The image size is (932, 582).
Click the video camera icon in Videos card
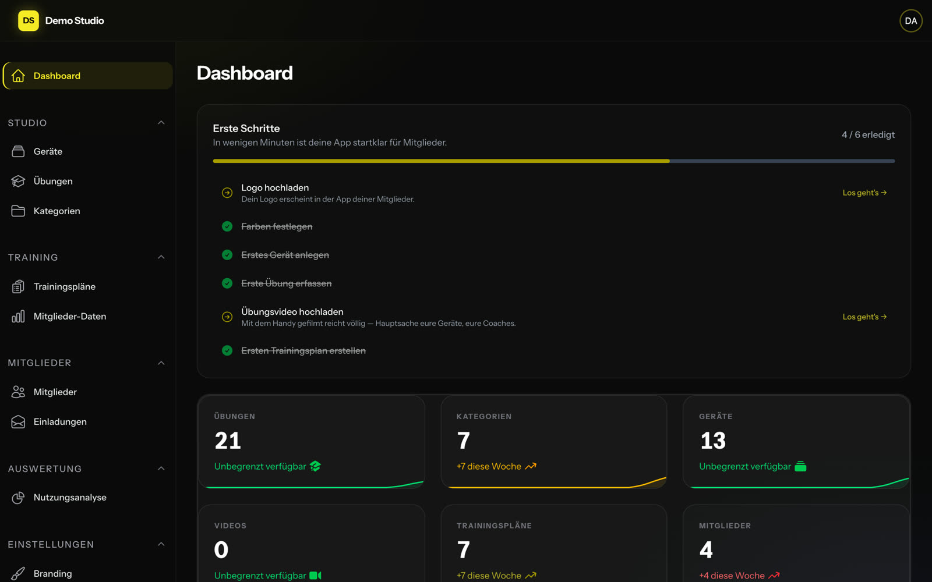tap(315, 575)
